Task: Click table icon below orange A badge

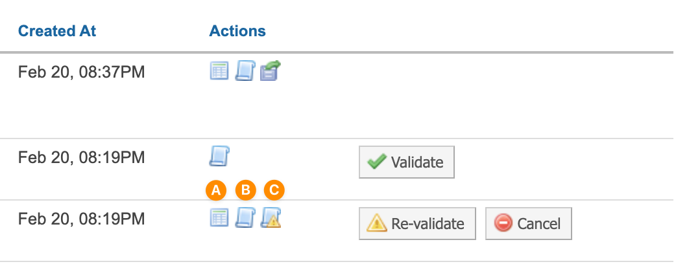Action: pos(219,218)
